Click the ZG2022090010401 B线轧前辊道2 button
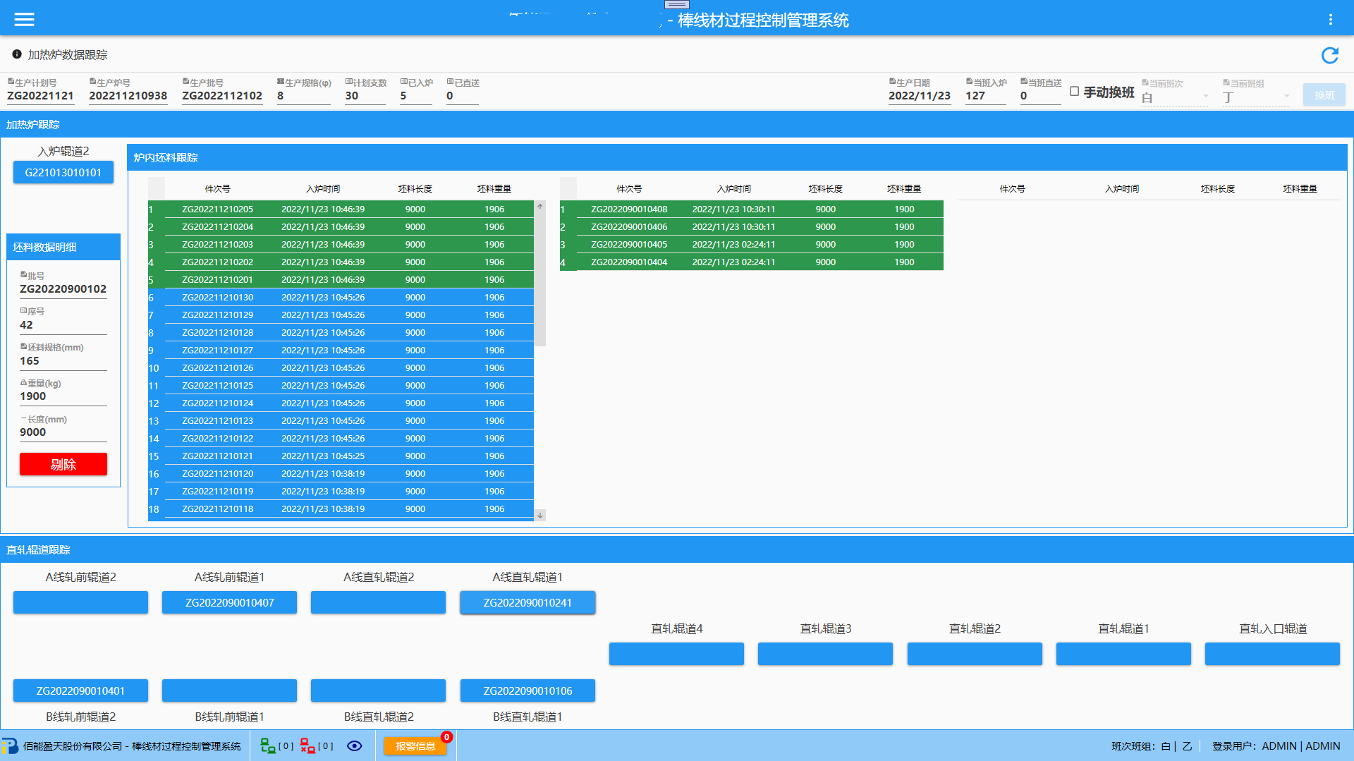 80,690
